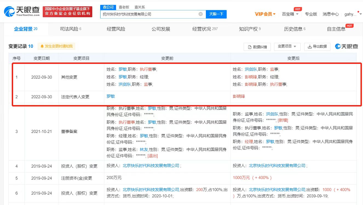
Task: Expand the 百宝箱 toolbox dropdown
Action: [290, 14]
